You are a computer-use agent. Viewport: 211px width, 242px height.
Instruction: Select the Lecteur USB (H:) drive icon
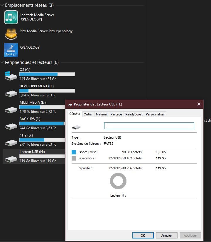click(11, 159)
